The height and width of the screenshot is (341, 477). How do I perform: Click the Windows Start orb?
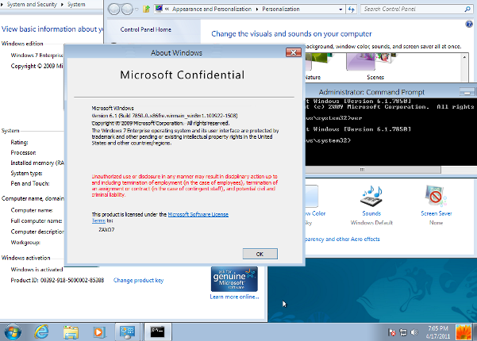click(13, 332)
